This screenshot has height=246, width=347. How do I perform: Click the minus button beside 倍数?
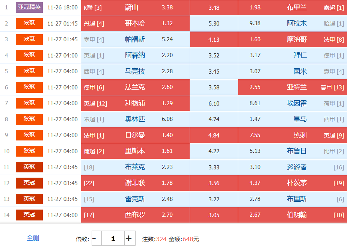tap(94, 238)
